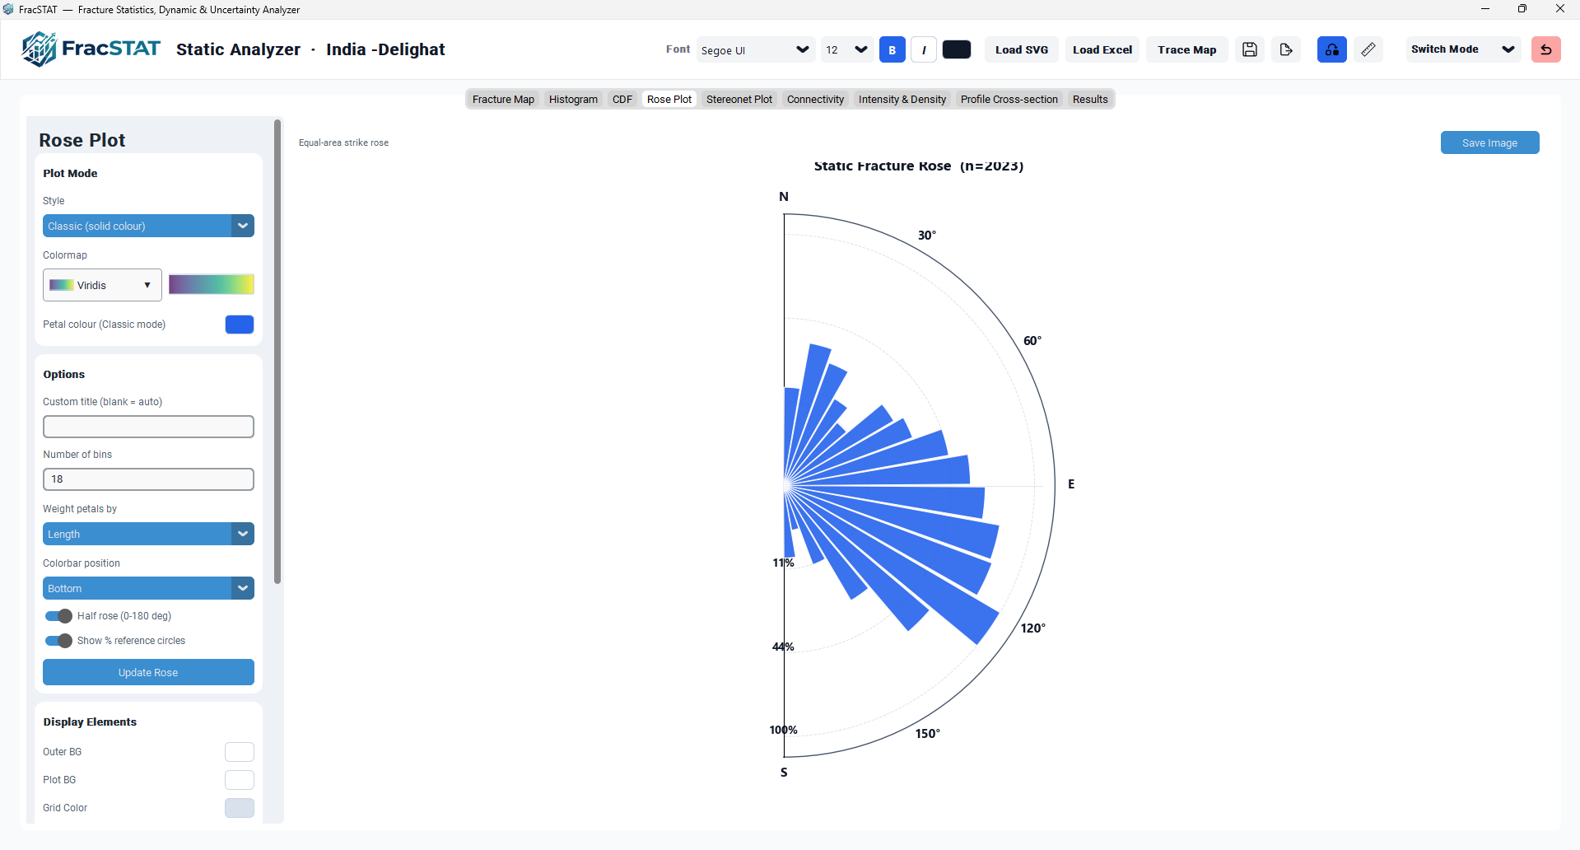1580x850 pixels.
Task: Click the save disk icon
Action: click(1250, 49)
